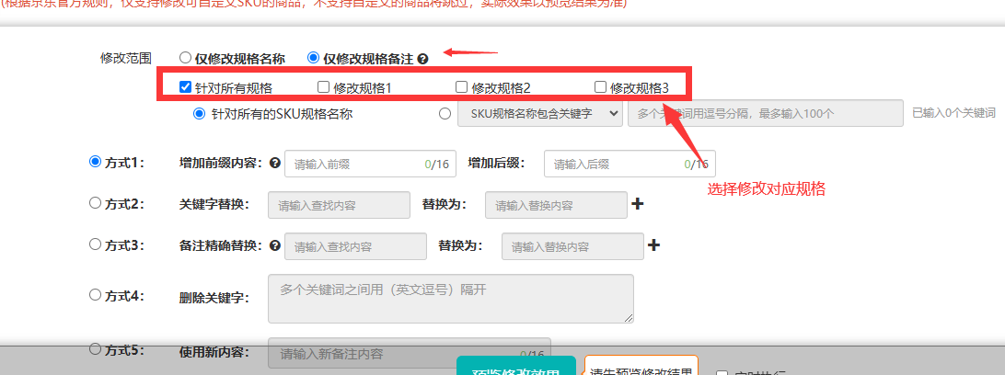Add another row with 关键字替换 plus icon
This screenshot has height=375, width=1005.
(638, 204)
